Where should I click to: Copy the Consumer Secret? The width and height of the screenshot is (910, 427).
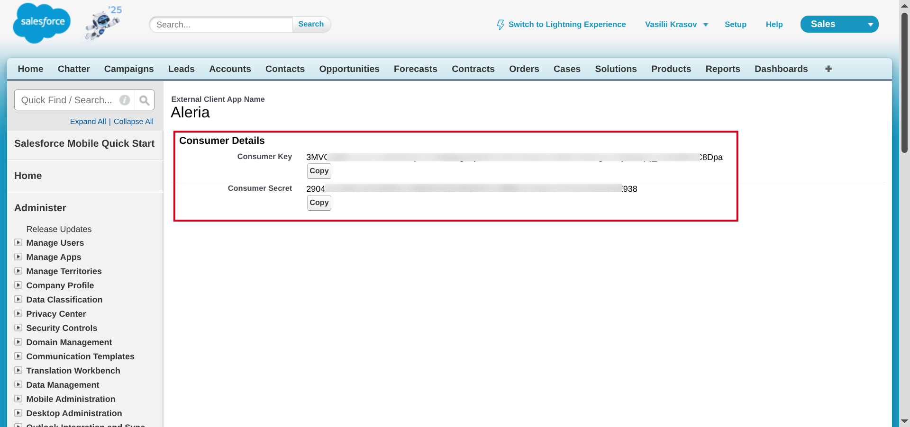(x=319, y=203)
